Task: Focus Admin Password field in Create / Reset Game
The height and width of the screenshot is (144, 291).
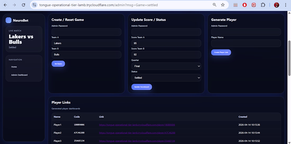Action: (86, 32)
